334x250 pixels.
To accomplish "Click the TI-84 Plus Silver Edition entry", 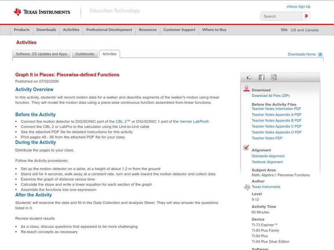I will (x=271, y=242).
